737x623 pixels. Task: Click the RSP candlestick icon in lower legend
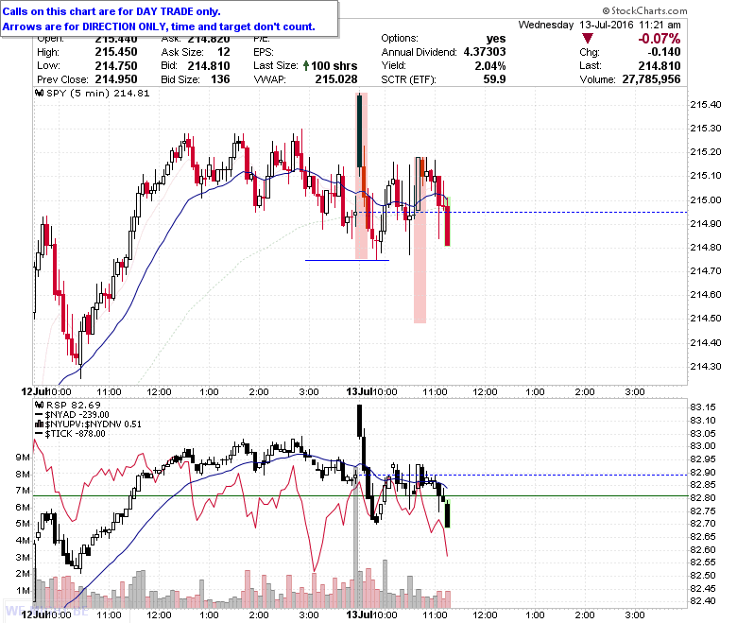pyautogui.click(x=40, y=405)
